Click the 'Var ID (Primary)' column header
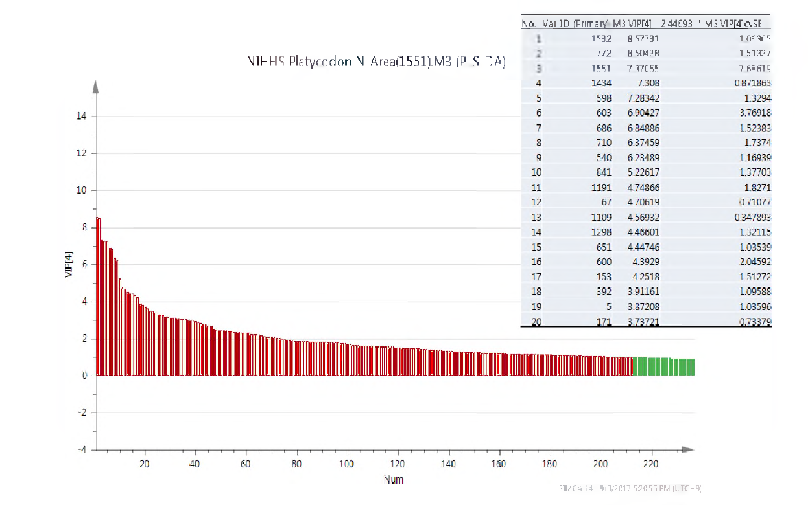Screen dimensions: 808x505 click(576, 24)
